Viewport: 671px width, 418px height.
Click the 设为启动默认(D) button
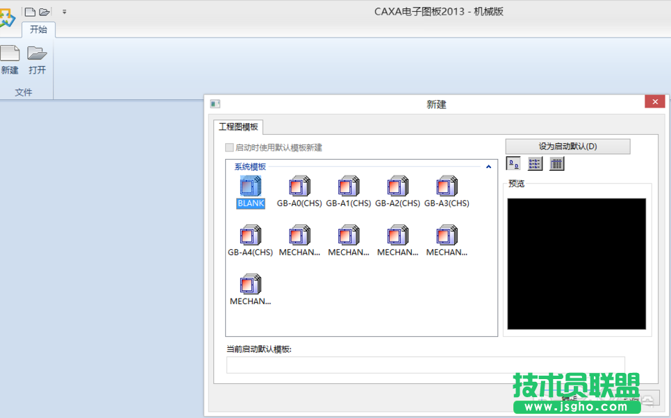pos(568,146)
